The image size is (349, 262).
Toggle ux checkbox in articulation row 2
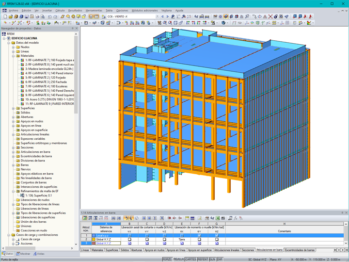[129, 240]
